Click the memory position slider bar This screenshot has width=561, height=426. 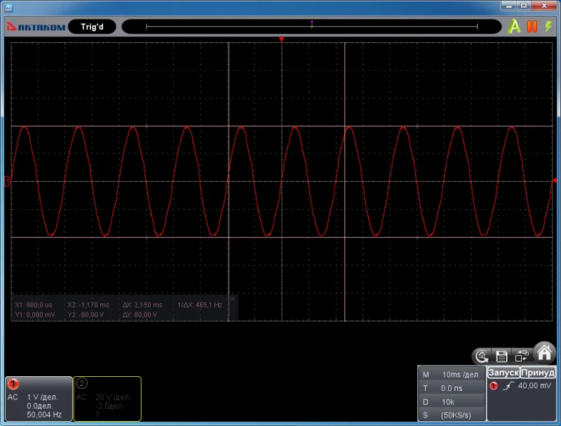pos(311,27)
